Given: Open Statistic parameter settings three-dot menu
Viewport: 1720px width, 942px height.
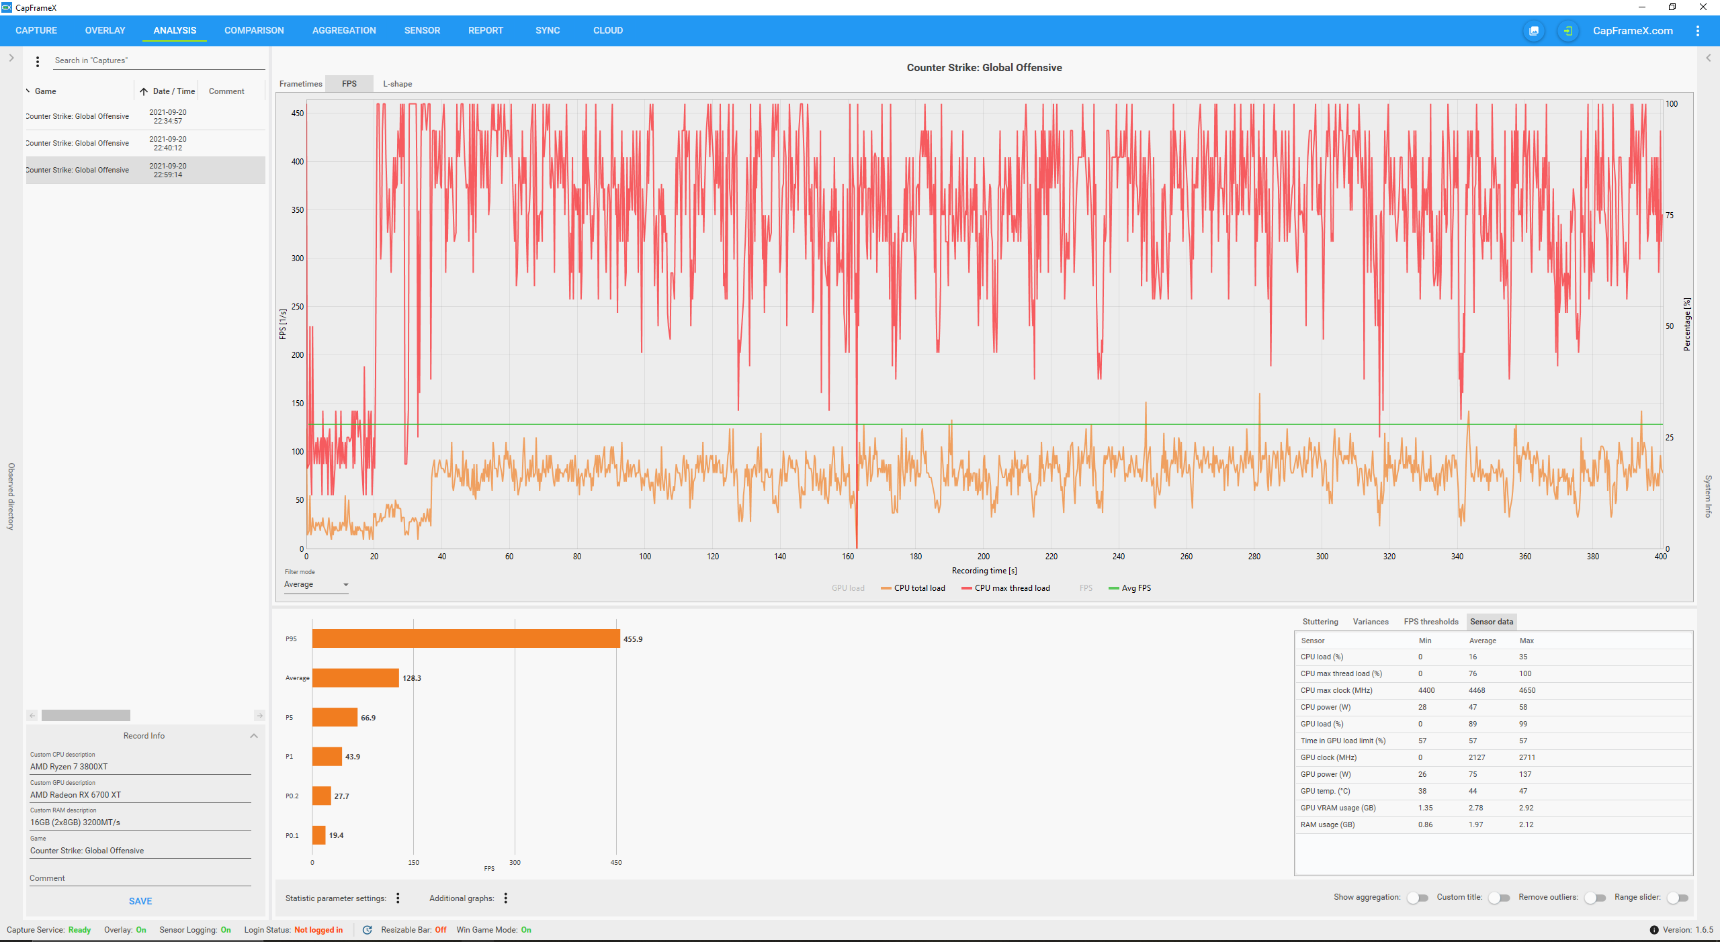Looking at the screenshot, I should (x=398, y=898).
